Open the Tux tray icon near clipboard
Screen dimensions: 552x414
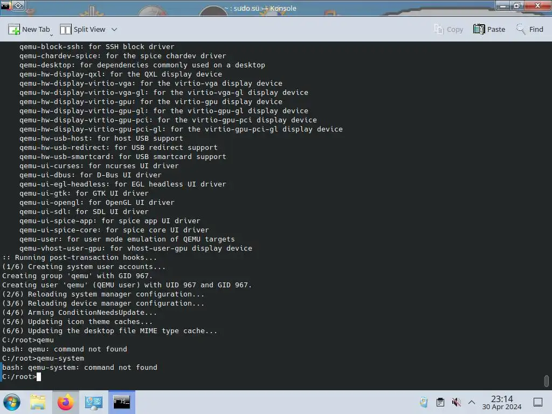pos(424,402)
